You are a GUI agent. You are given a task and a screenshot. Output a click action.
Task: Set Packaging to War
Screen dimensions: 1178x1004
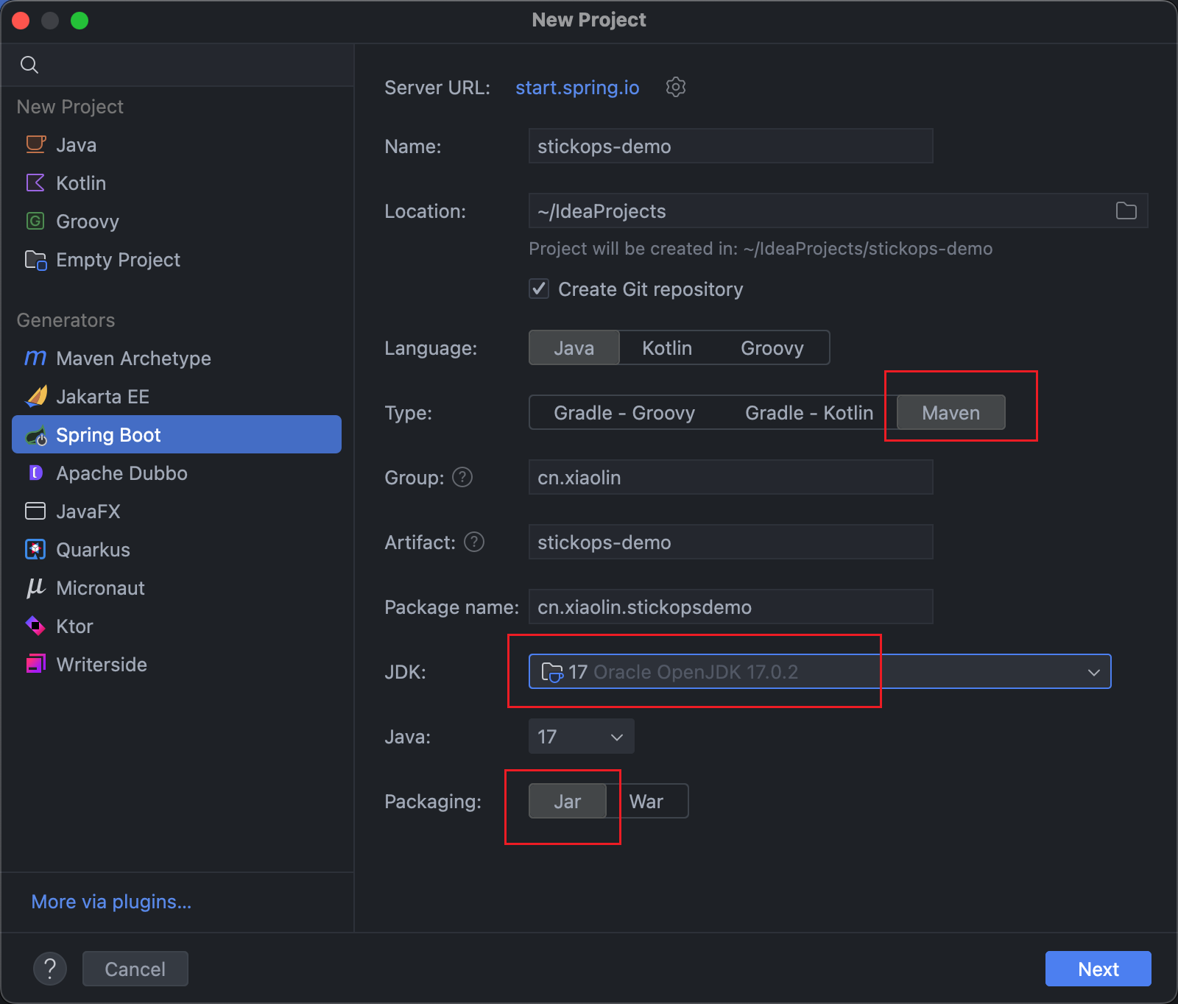646,801
